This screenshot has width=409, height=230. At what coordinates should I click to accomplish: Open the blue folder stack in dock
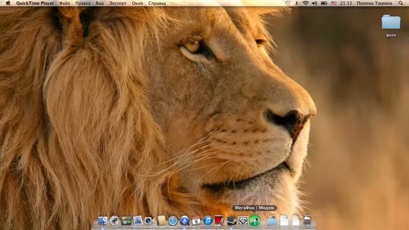272,220
